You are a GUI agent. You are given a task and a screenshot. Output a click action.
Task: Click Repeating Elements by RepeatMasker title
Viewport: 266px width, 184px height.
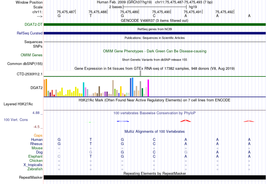click(155, 173)
